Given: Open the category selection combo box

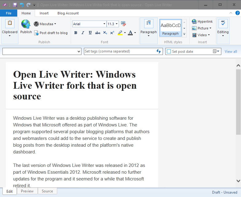Looking at the screenshot, I should tap(42, 52).
